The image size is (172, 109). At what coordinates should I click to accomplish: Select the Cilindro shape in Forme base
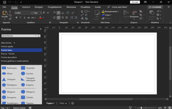point(27,97)
